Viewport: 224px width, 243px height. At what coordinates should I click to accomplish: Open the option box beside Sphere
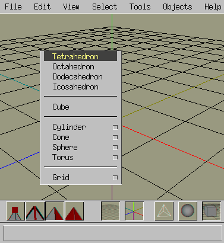[115, 148]
